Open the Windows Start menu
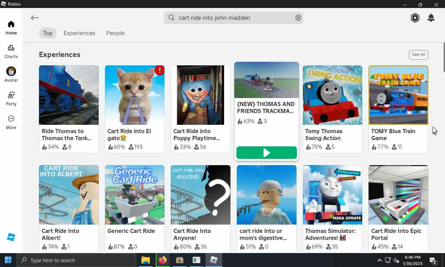Screen dimensions: 445x267 tap(8, 260)
